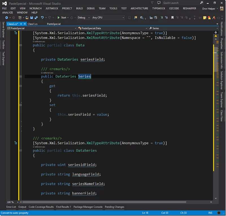Collapse the Series property outline region
This screenshot has width=226, height=216.
point(21,76)
